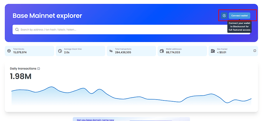The width and height of the screenshot is (262, 121).
Task: Select the Total blocks value 15,079,974
Action: pos(20,52)
